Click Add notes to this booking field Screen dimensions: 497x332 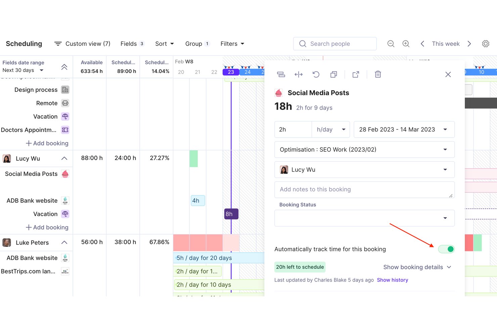(364, 190)
